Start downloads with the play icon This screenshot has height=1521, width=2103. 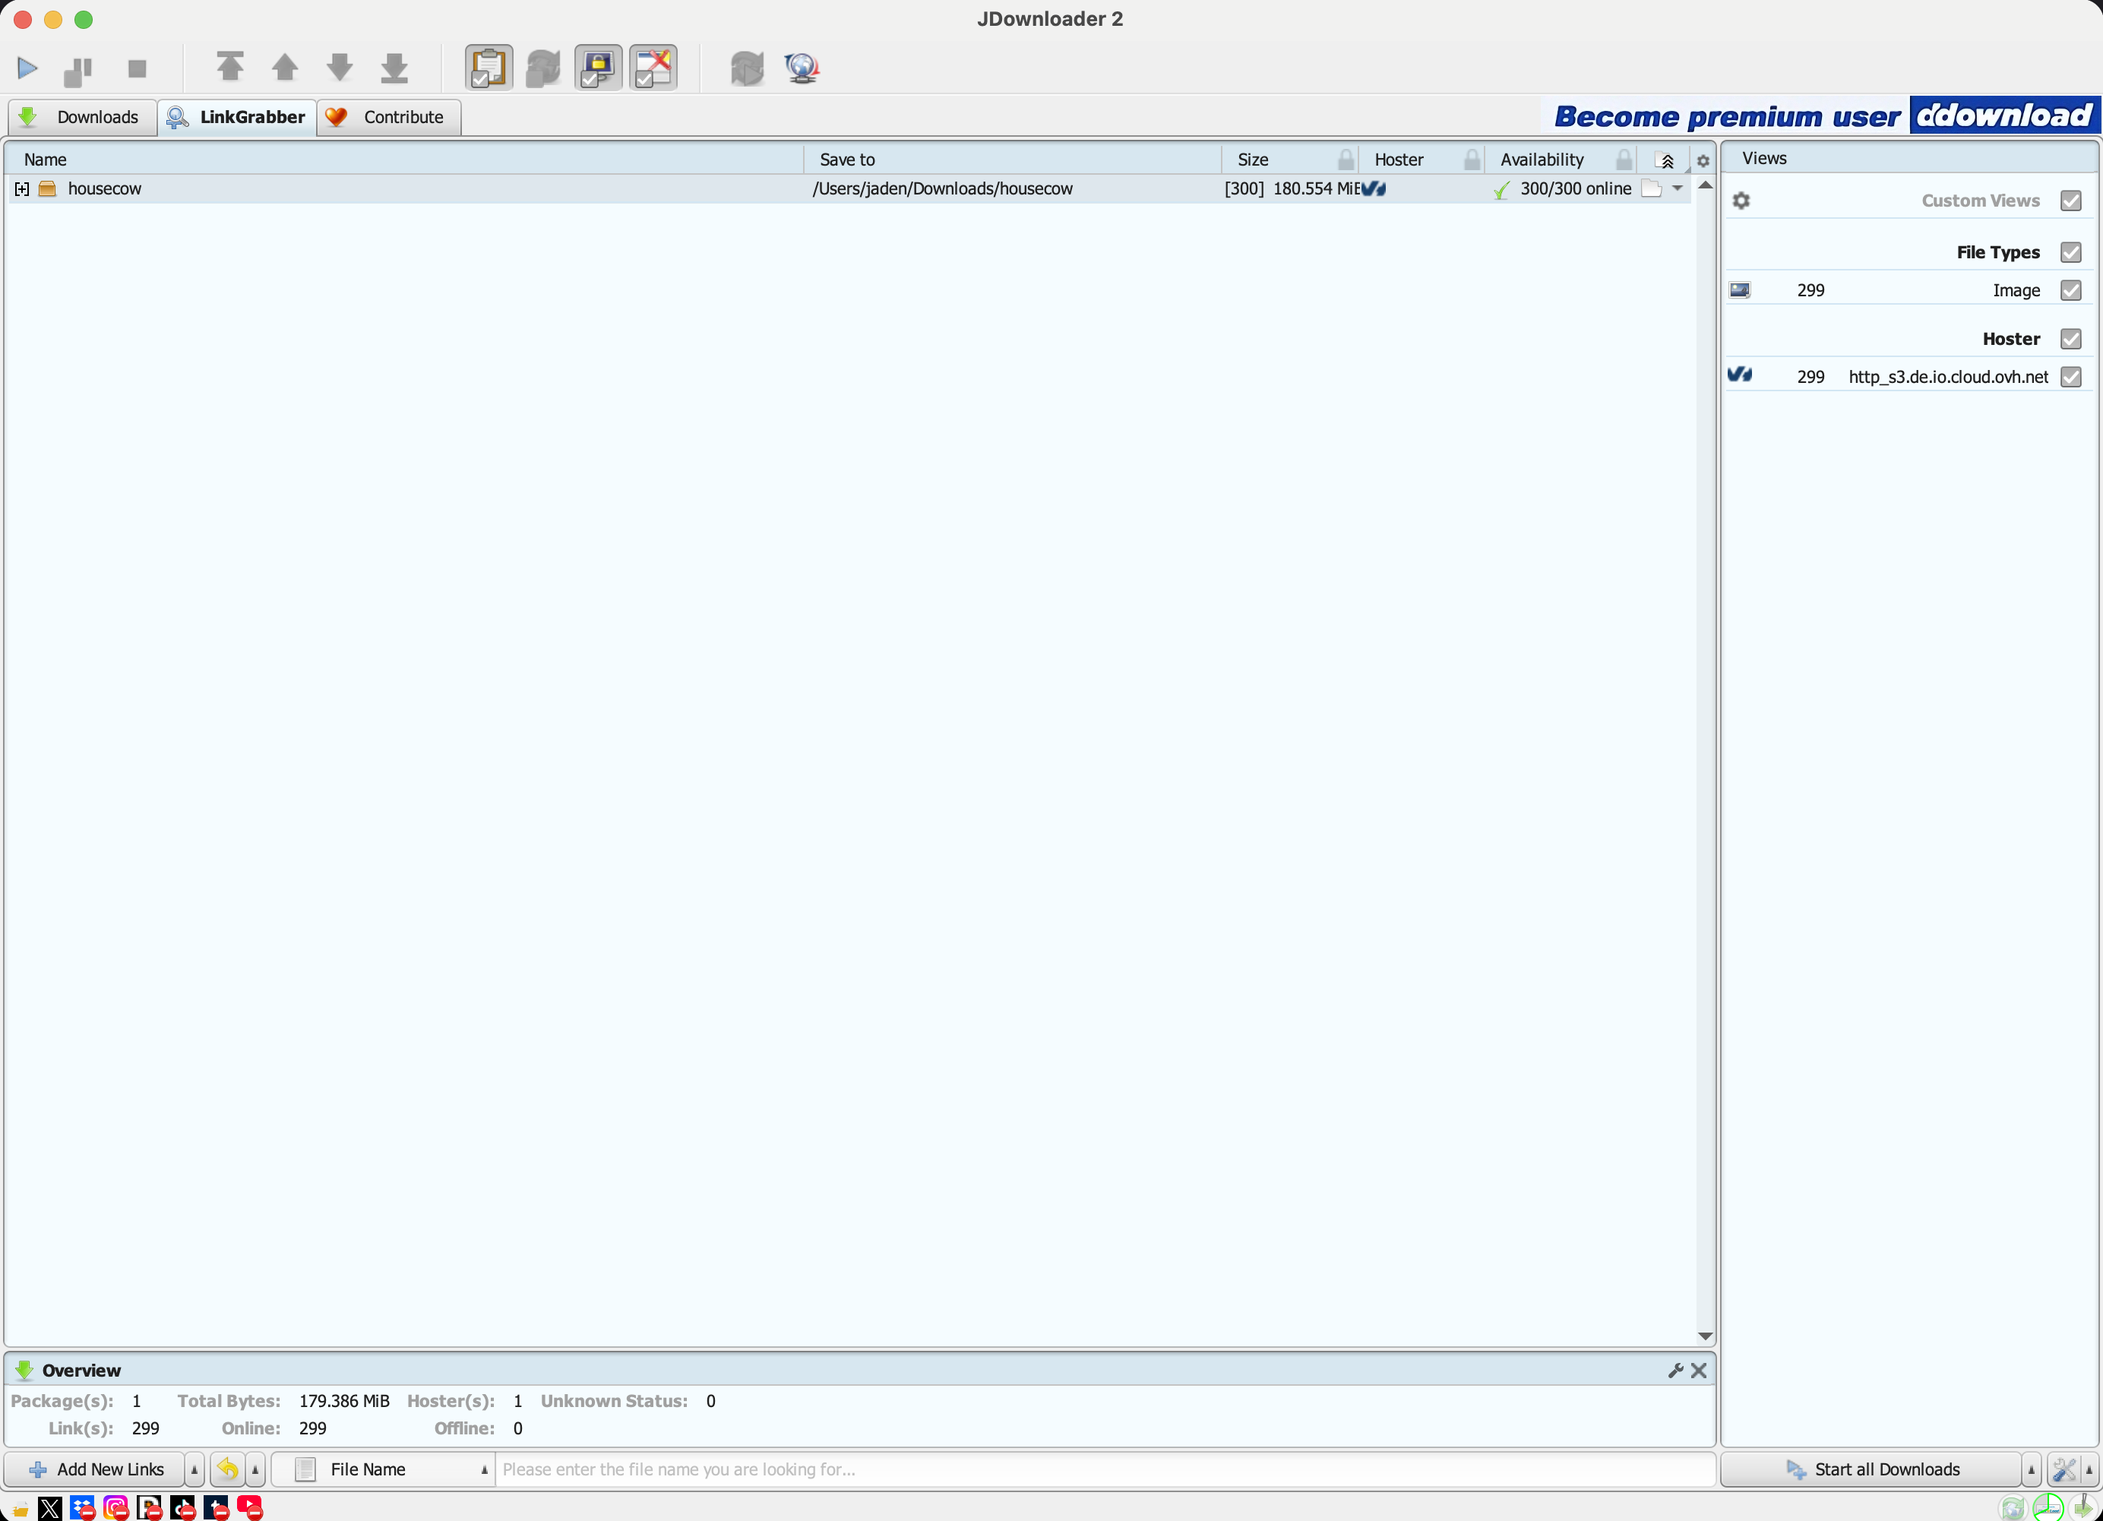coord(27,68)
